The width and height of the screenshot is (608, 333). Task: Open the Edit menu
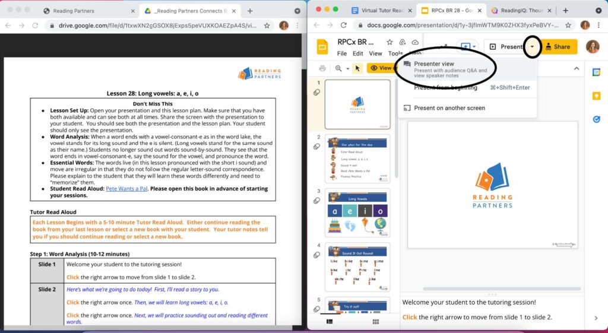click(358, 53)
